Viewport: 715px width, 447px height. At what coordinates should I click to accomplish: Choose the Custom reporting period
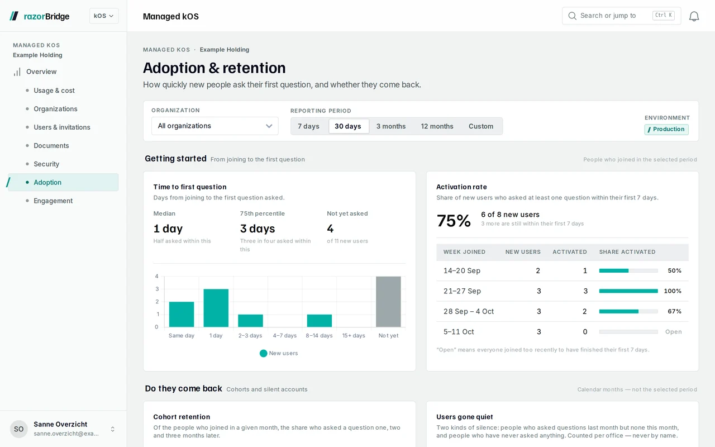point(481,126)
